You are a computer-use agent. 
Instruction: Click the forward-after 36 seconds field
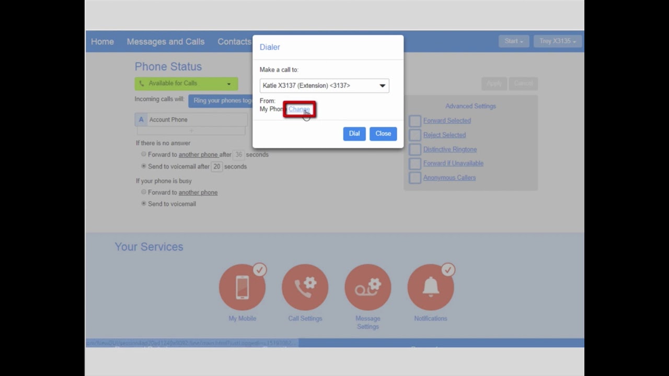pyautogui.click(x=239, y=155)
